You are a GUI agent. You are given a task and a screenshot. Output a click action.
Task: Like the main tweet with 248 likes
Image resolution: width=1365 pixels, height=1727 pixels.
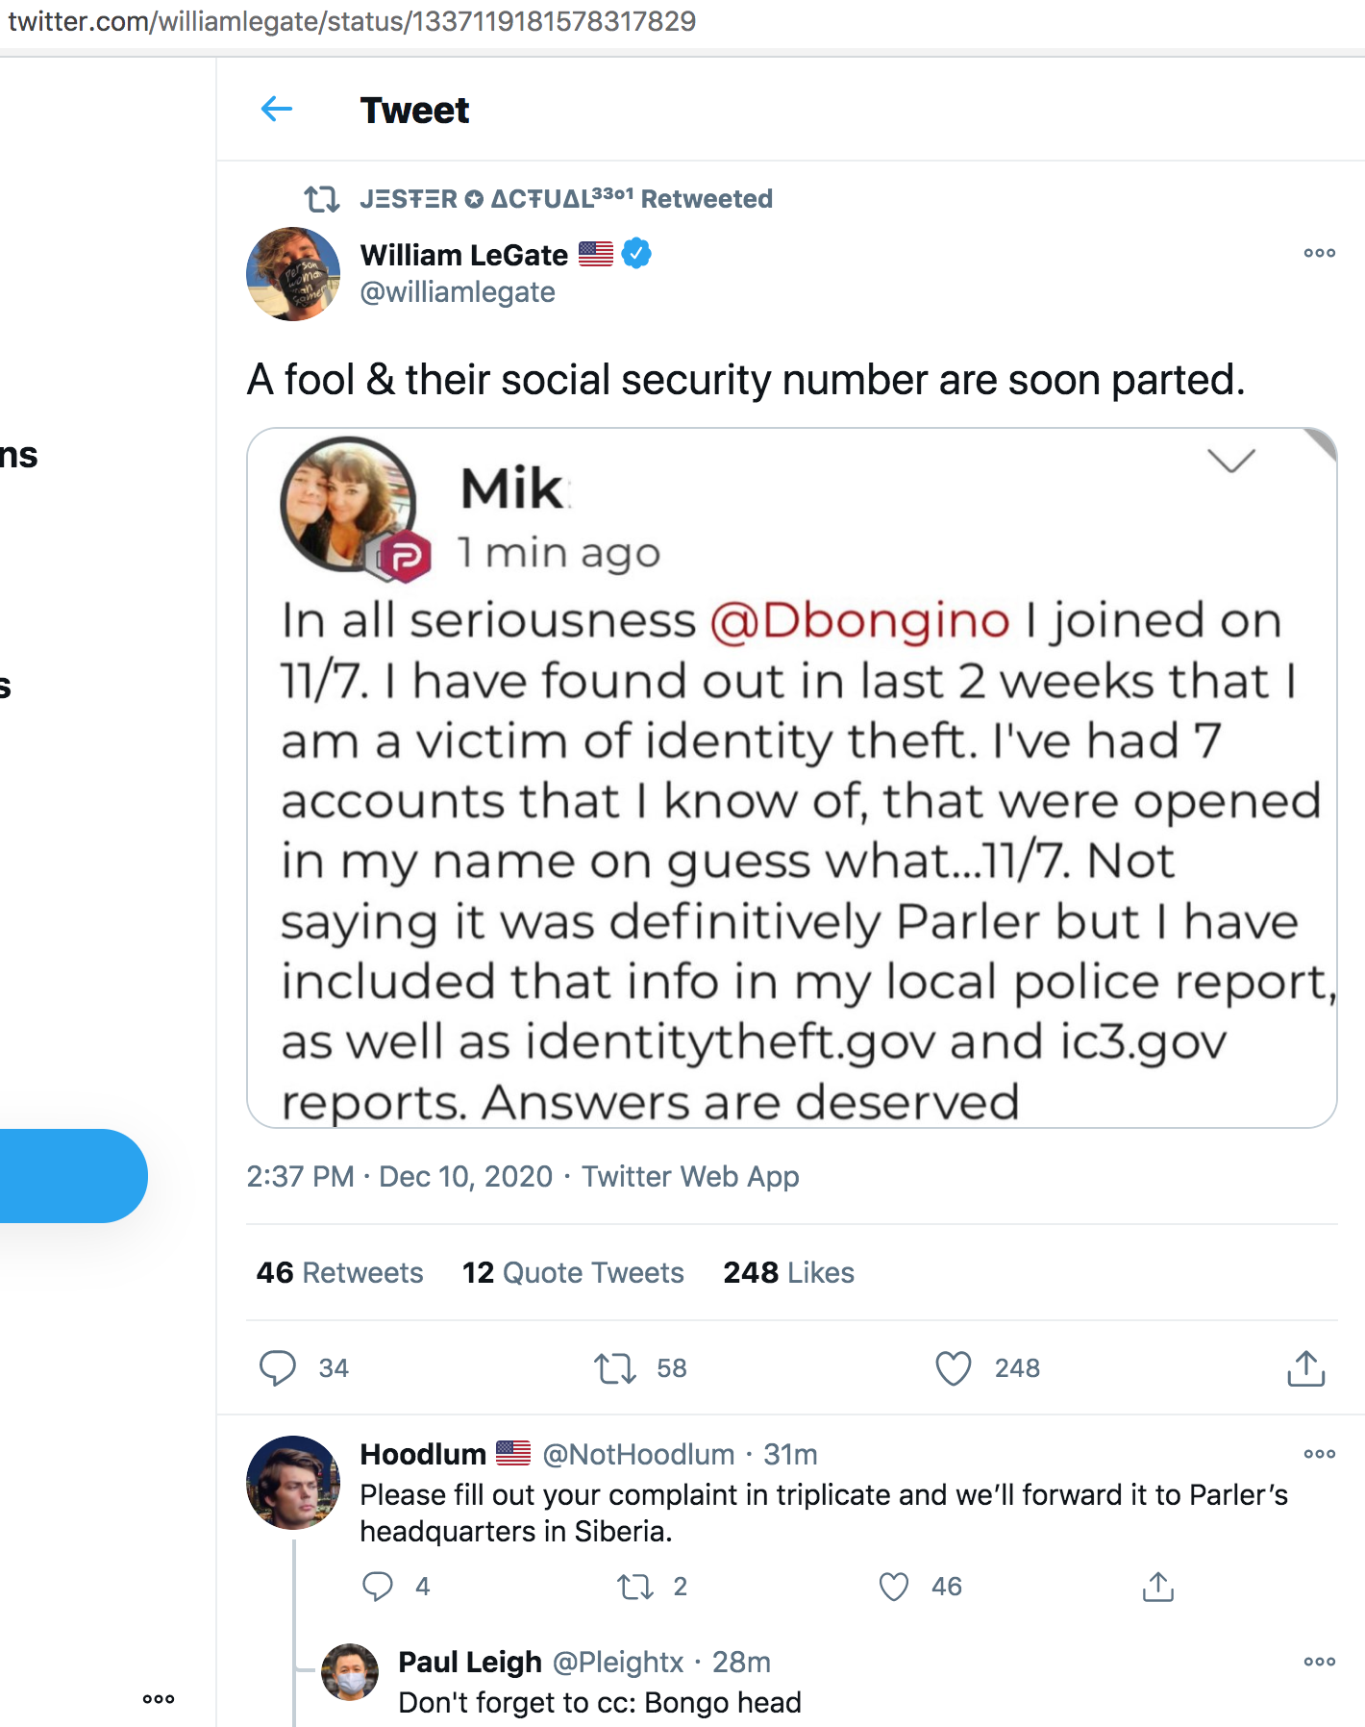[954, 1367]
